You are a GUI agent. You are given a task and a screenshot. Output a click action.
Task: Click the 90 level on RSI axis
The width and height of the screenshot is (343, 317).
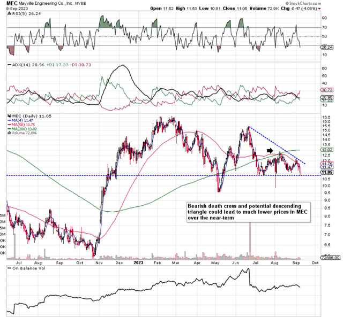324,18
